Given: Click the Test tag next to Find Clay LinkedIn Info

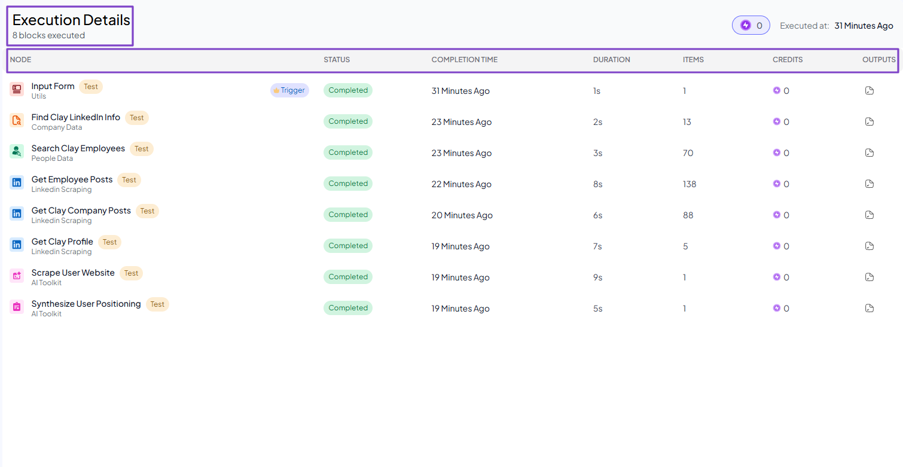Looking at the screenshot, I should pyautogui.click(x=137, y=118).
